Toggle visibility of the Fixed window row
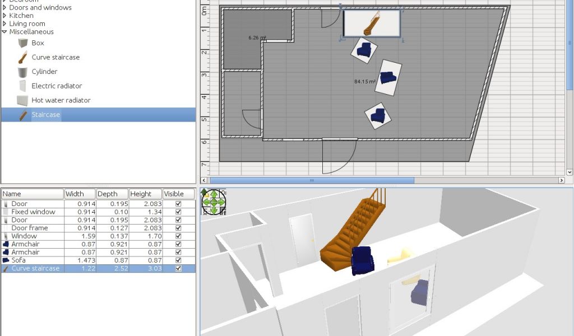 pyautogui.click(x=178, y=212)
